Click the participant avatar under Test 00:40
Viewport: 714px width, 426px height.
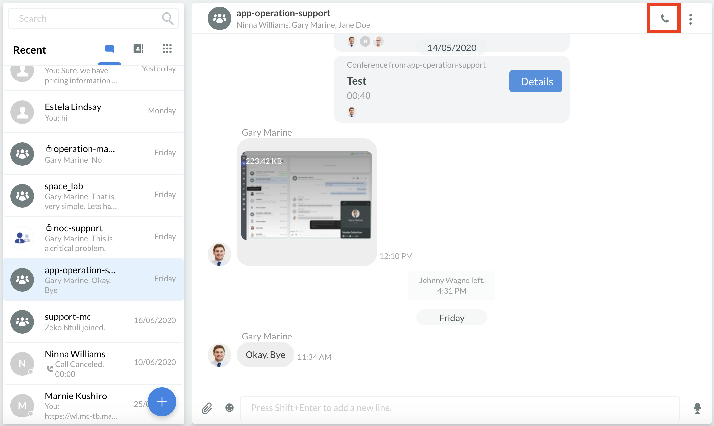[352, 112]
